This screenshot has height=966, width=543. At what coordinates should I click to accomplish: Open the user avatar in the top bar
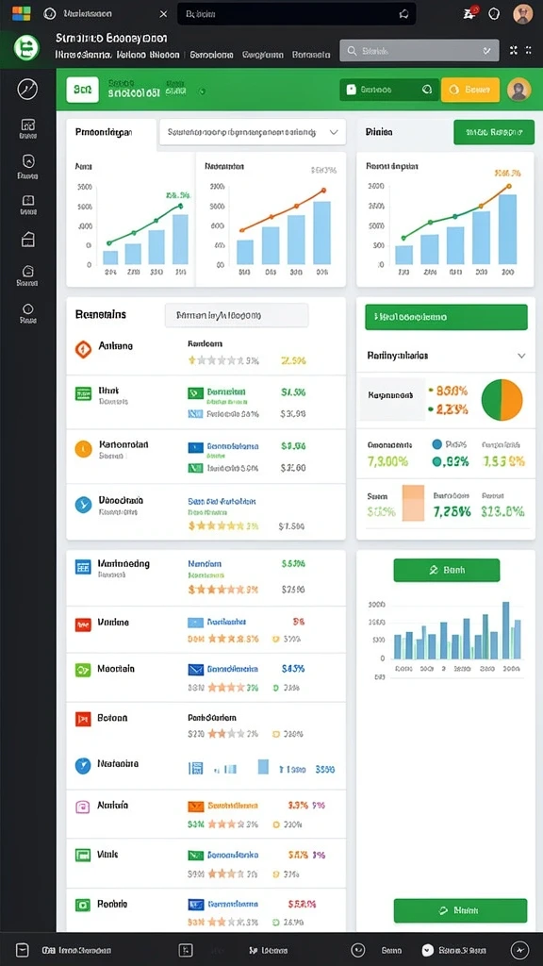[x=522, y=13]
